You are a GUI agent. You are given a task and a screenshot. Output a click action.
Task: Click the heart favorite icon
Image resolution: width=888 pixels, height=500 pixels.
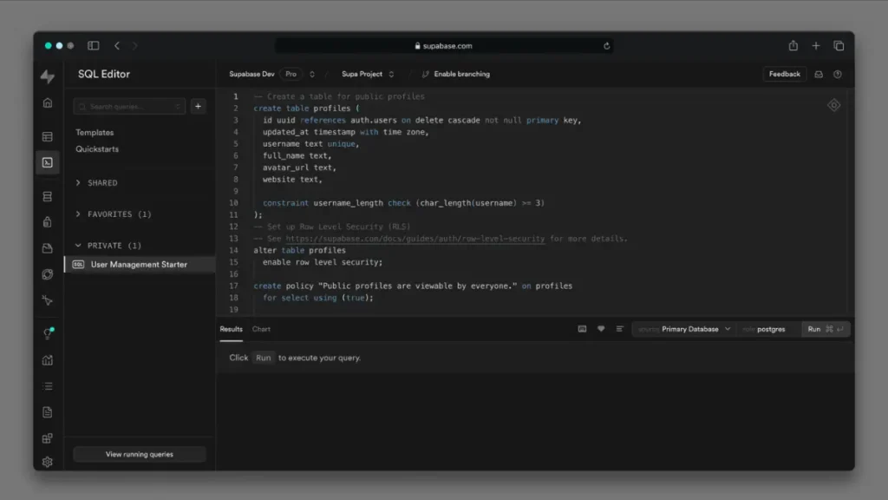pos(601,329)
